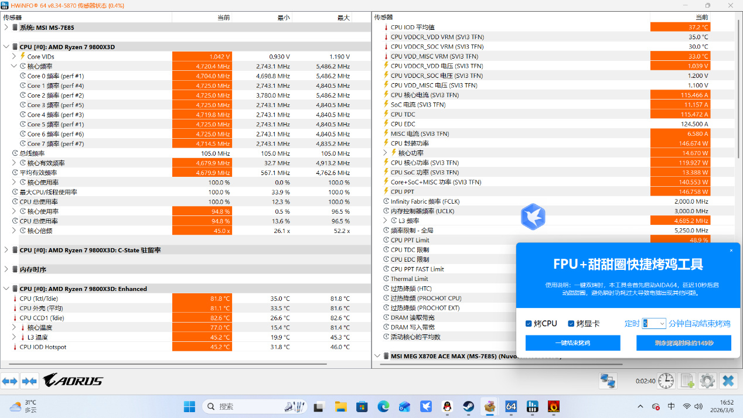The height and width of the screenshot is (418, 743).
Task: Open Outlook from the taskbar
Action: (404, 406)
